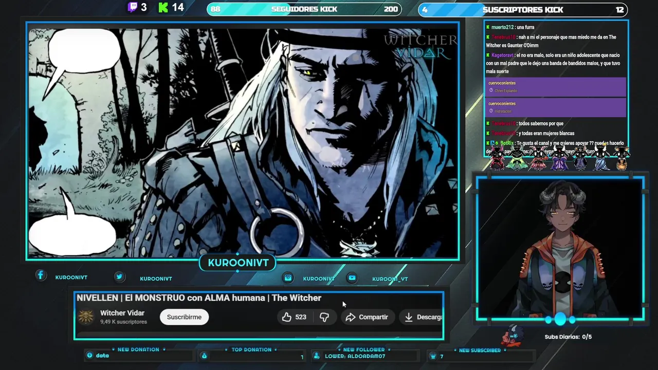This screenshot has height=370, width=658.
Task: Click the Kick badge beside Kagetoravt
Action: coord(488,55)
